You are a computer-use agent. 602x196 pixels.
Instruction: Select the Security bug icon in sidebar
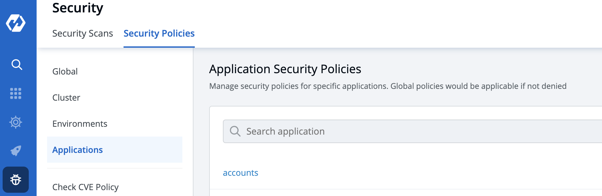(x=16, y=180)
